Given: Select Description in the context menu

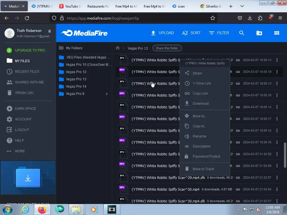Looking at the screenshot, I should 205,146.
